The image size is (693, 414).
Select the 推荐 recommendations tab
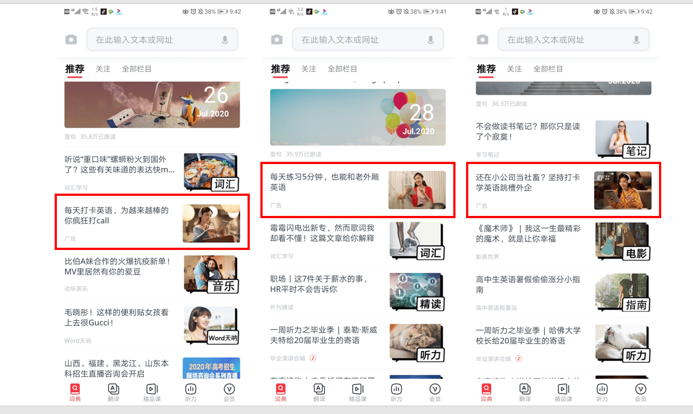click(x=75, y=69)
